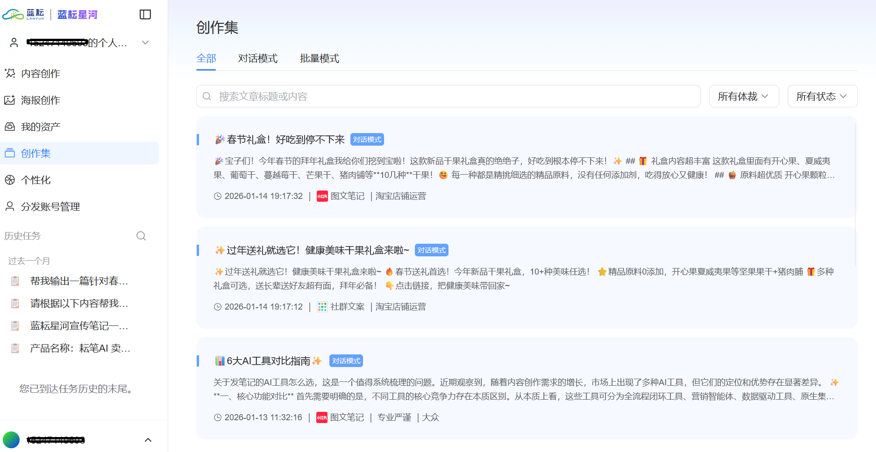Expand the personal workspace dropdown chevron
The width and height of the screenshot is (876, 452).
point(145,42)
